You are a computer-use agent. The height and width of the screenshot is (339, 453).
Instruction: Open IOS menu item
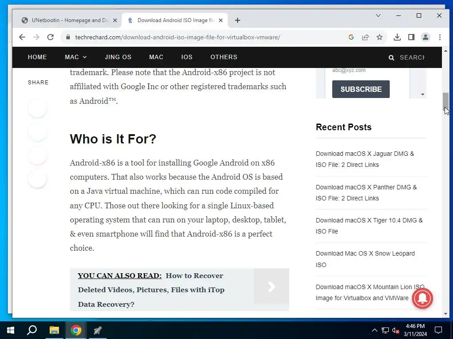(x=187, y=57)
